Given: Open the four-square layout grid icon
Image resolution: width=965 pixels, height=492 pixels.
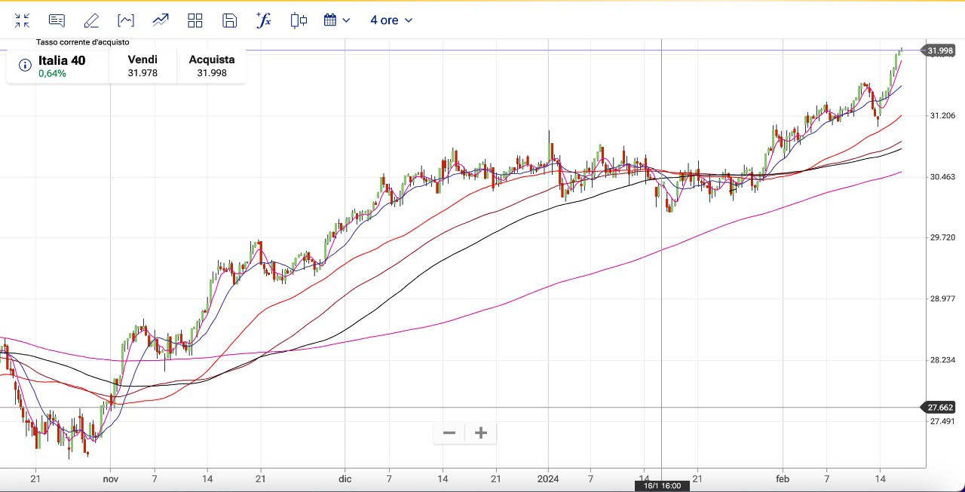Looking at the screenshot, I should point(195,20).
